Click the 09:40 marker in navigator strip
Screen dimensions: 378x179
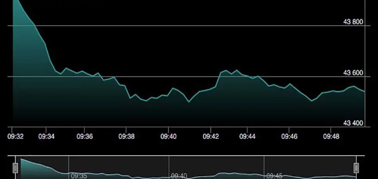tap(178, 175)
